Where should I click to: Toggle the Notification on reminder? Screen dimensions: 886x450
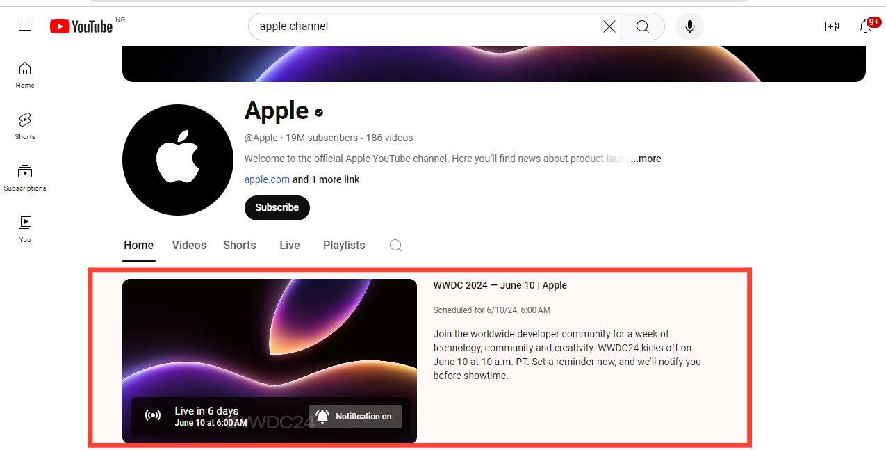(x=356, y=417)
